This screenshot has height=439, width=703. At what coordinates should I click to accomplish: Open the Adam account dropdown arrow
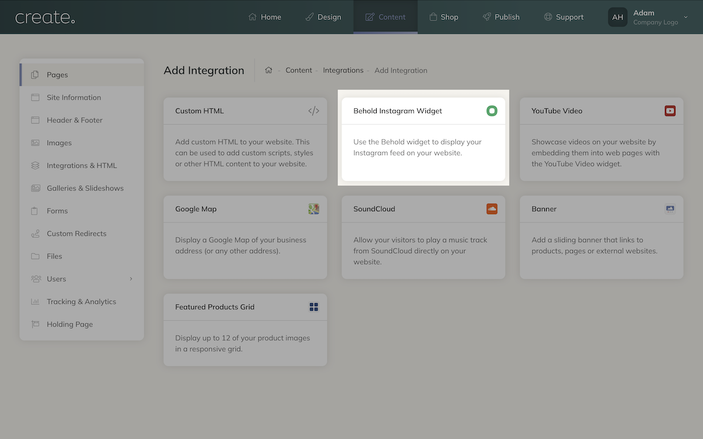point(686,17)
